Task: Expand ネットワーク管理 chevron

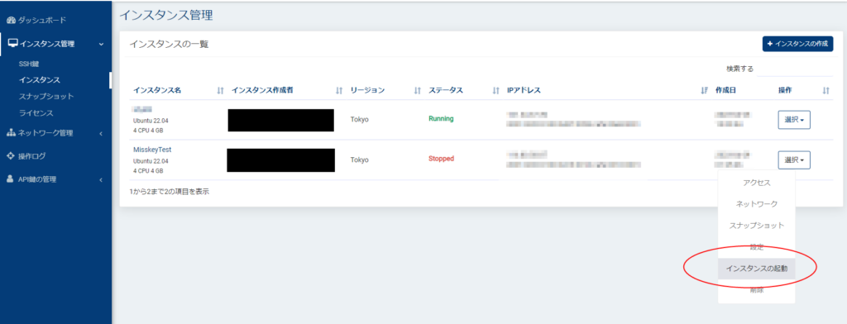Action: pyautogui.click(x=102, y=133)
